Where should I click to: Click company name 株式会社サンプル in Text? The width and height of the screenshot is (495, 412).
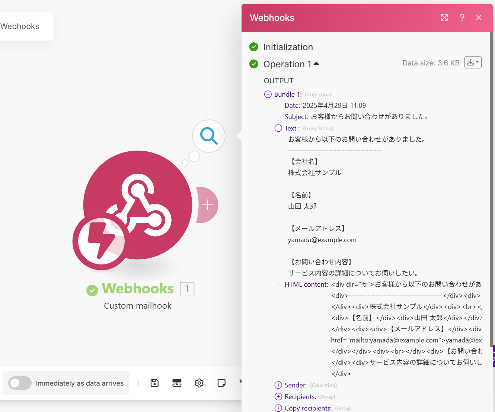pyautogui.click(x=314, y=173)
